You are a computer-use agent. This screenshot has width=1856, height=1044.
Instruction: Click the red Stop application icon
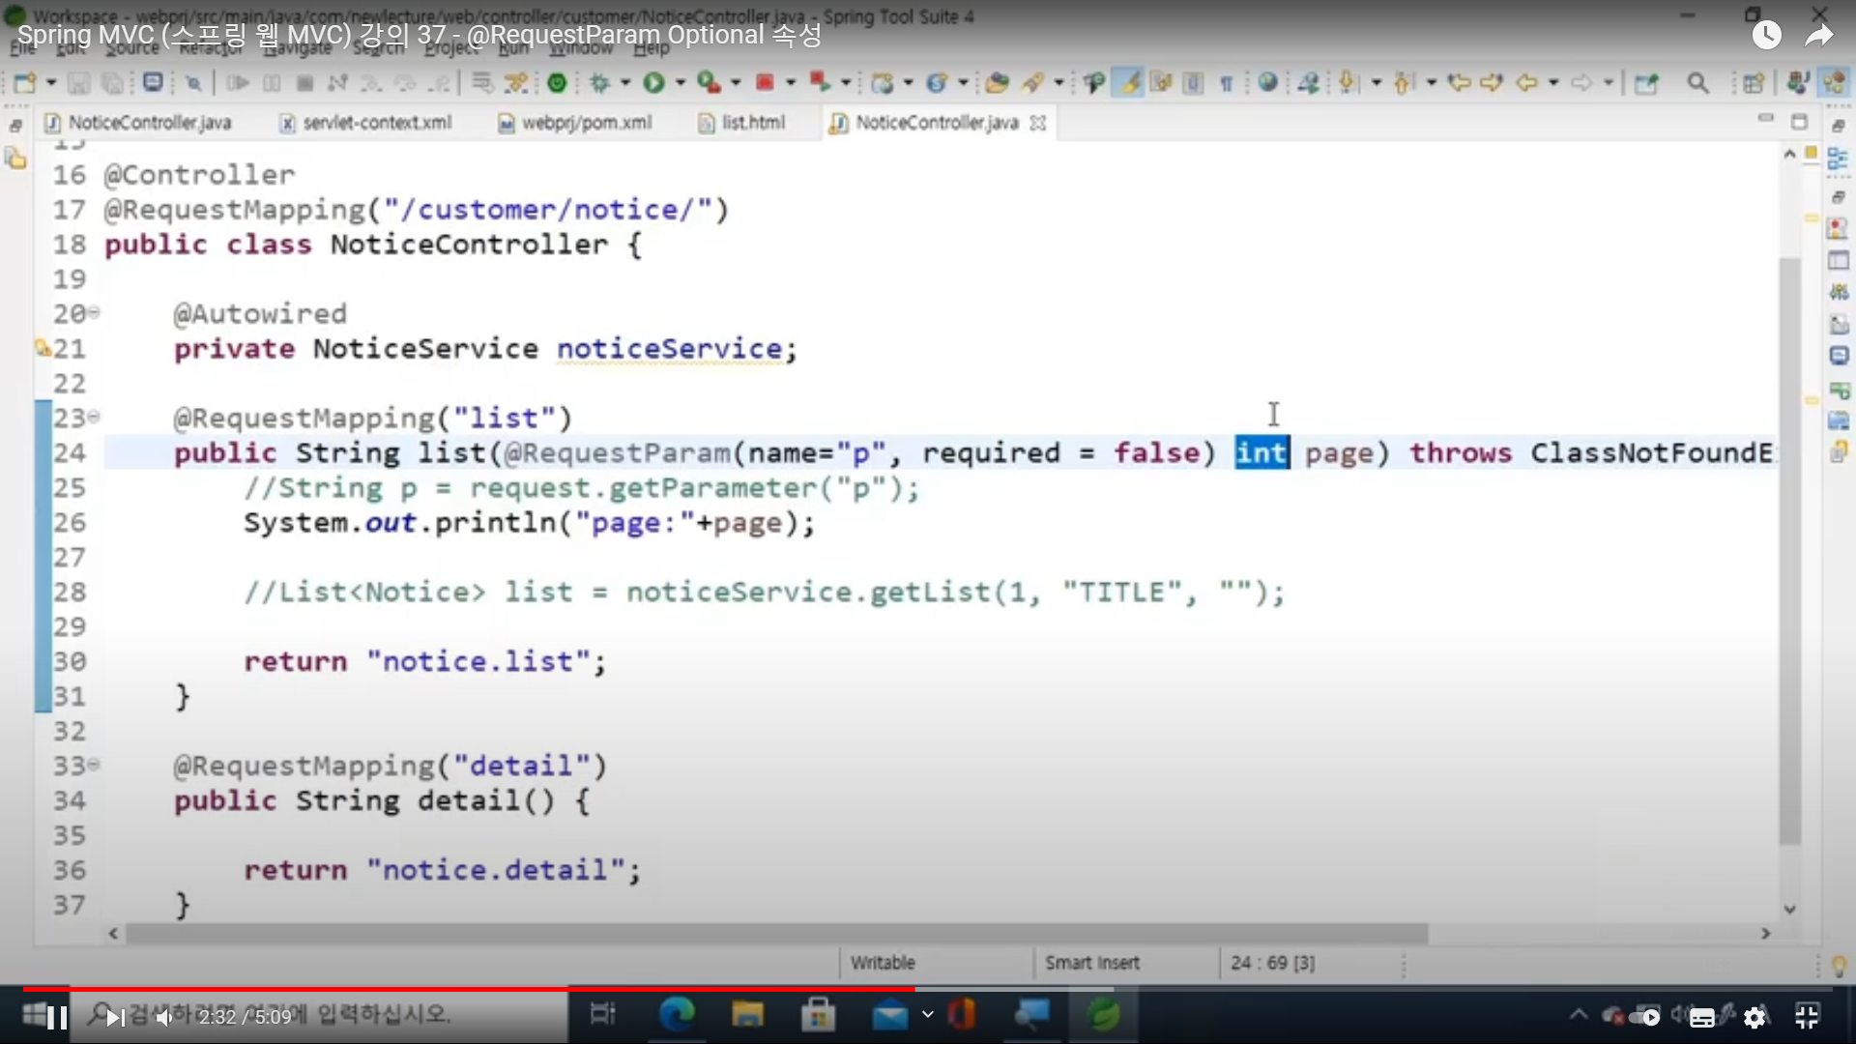coord(765,83)
